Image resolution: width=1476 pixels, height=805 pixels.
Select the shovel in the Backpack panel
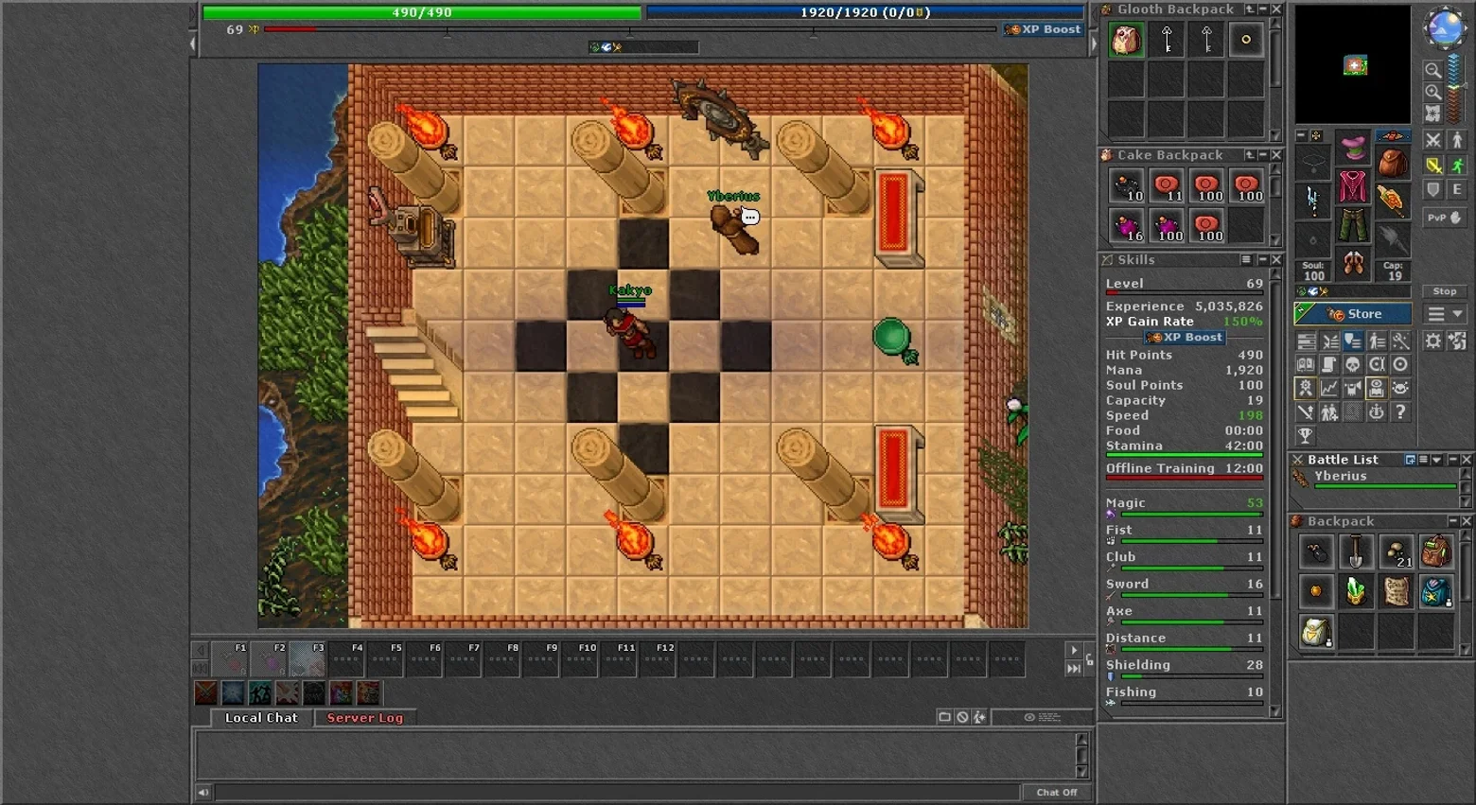[x=1356, y=551]
